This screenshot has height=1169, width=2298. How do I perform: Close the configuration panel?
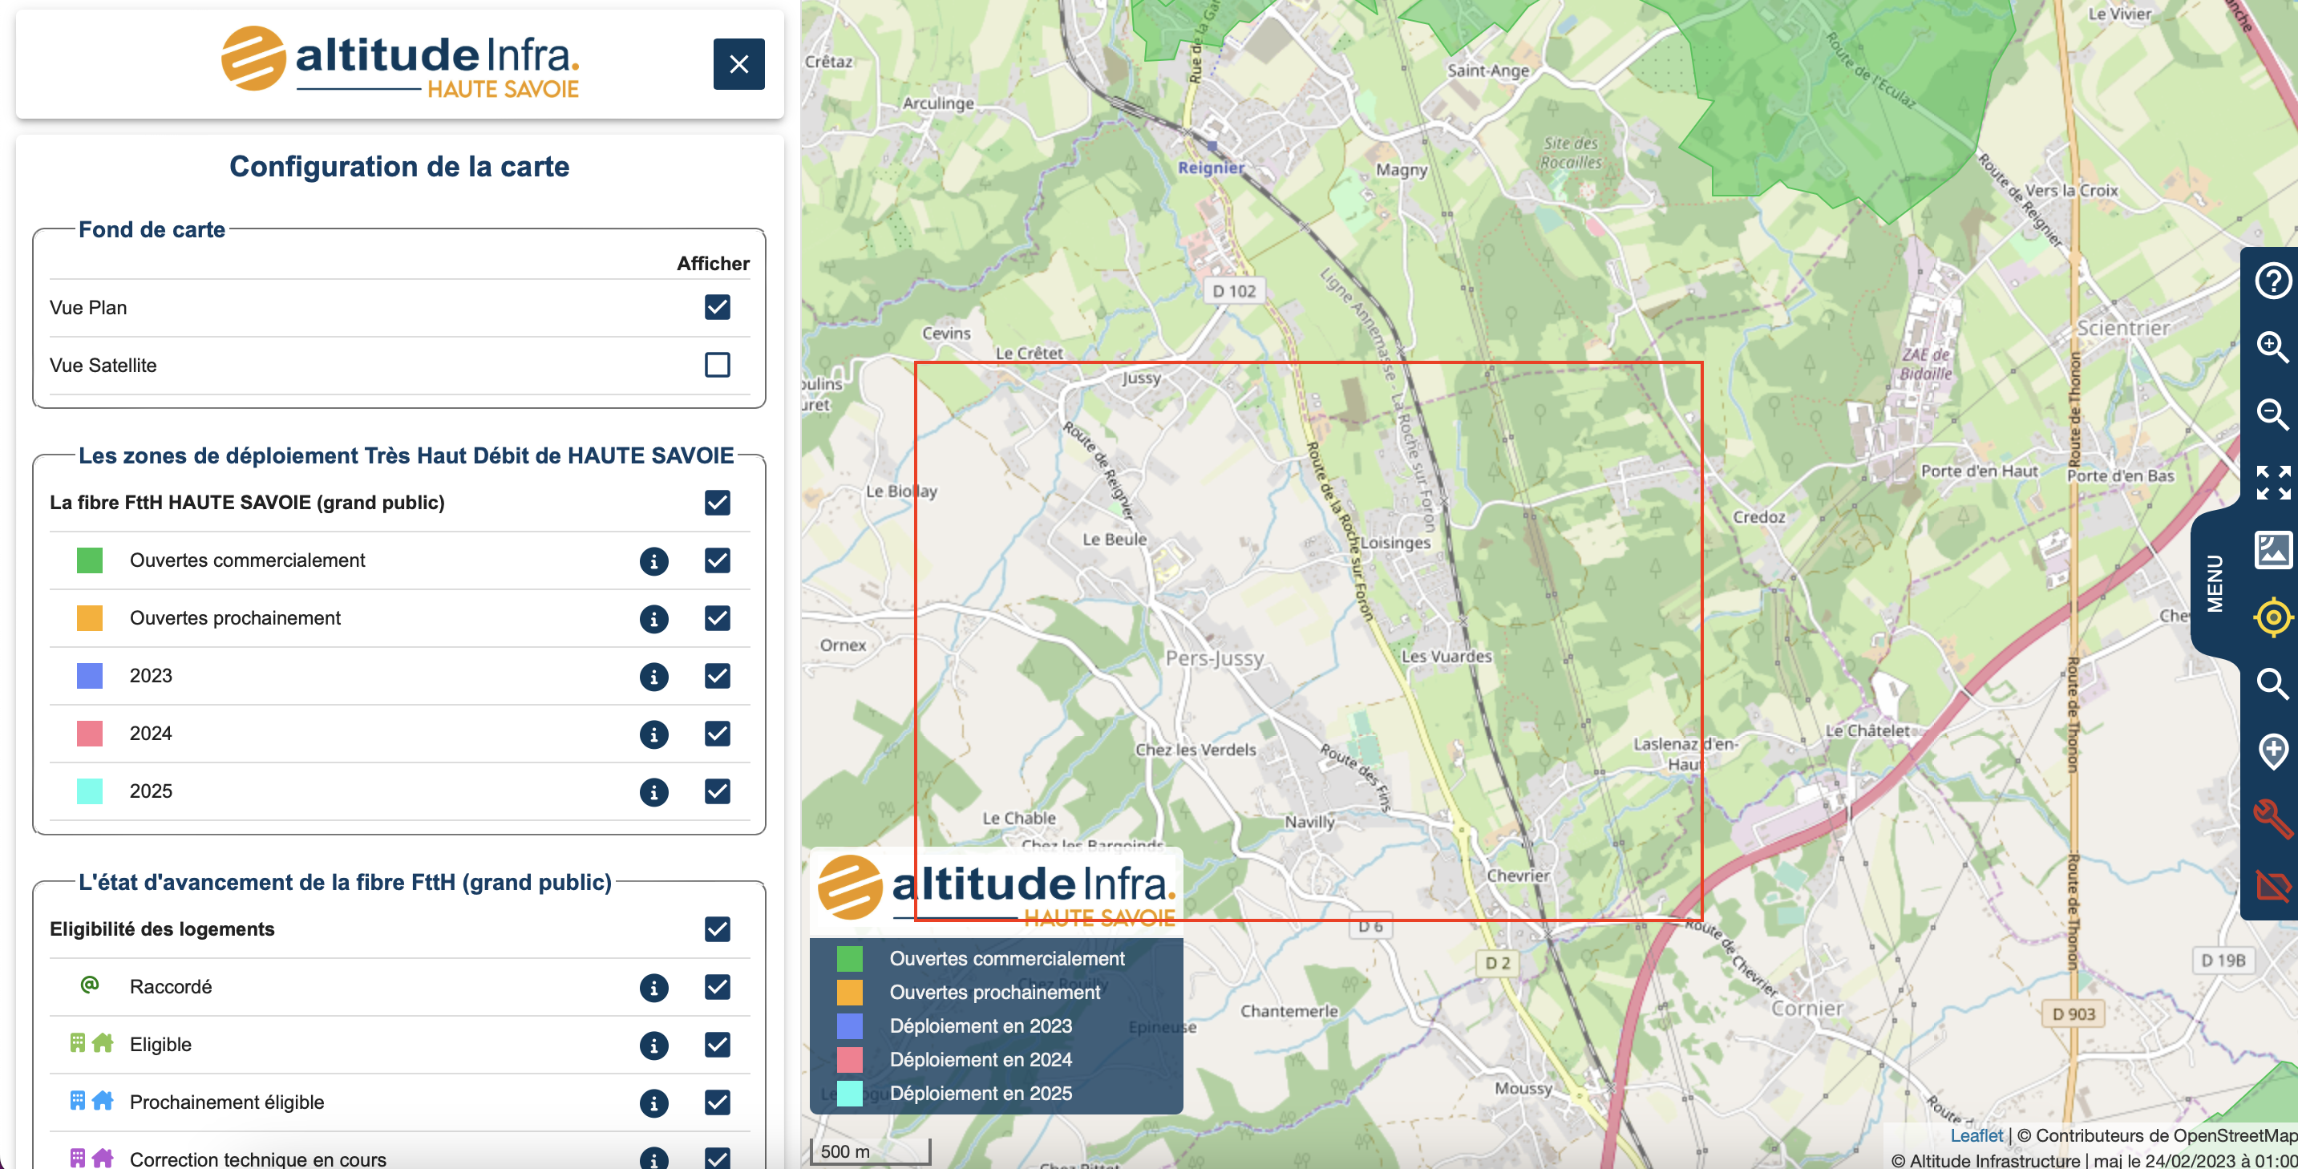pos(738,64)
